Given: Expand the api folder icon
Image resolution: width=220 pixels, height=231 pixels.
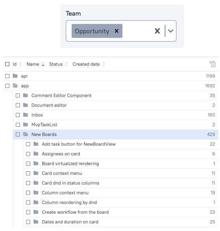Looking at the screenshot, I should (x=15, y=76).
